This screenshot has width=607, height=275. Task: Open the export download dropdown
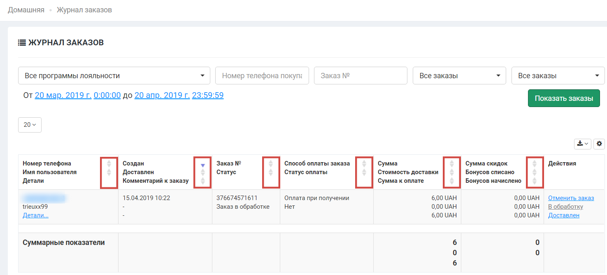pos(582,144)
